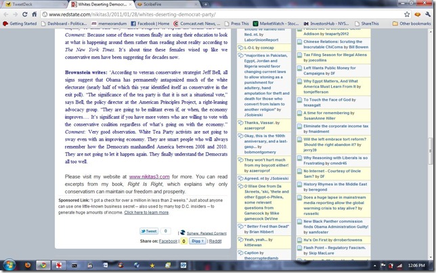
Task: Close the TweetDeck tab
Action: 65,4
